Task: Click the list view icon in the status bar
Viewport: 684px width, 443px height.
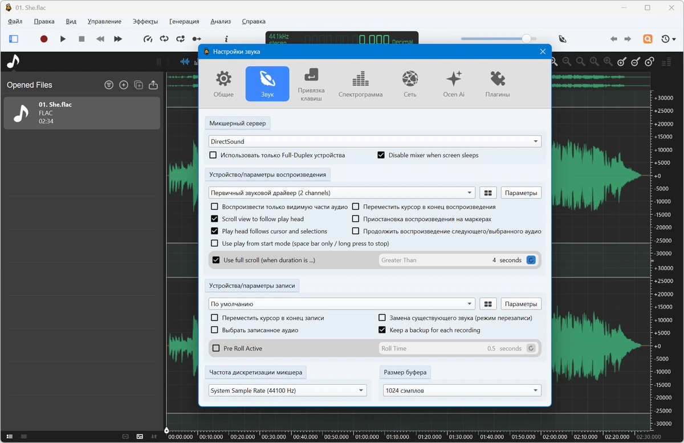Action: (x=10, y=436)
